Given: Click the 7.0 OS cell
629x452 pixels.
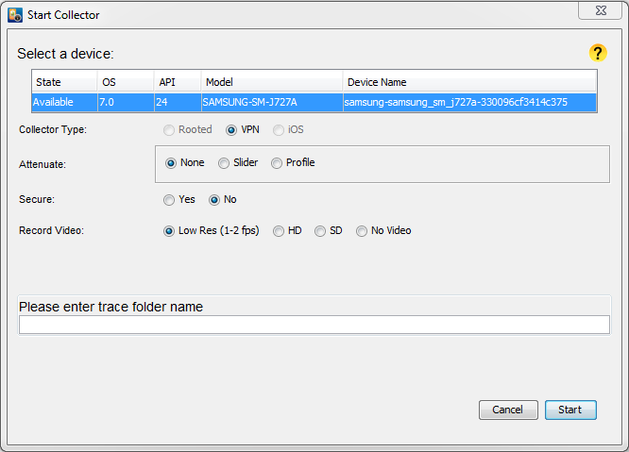Looking at the screenshot, I should click(126, 103).
